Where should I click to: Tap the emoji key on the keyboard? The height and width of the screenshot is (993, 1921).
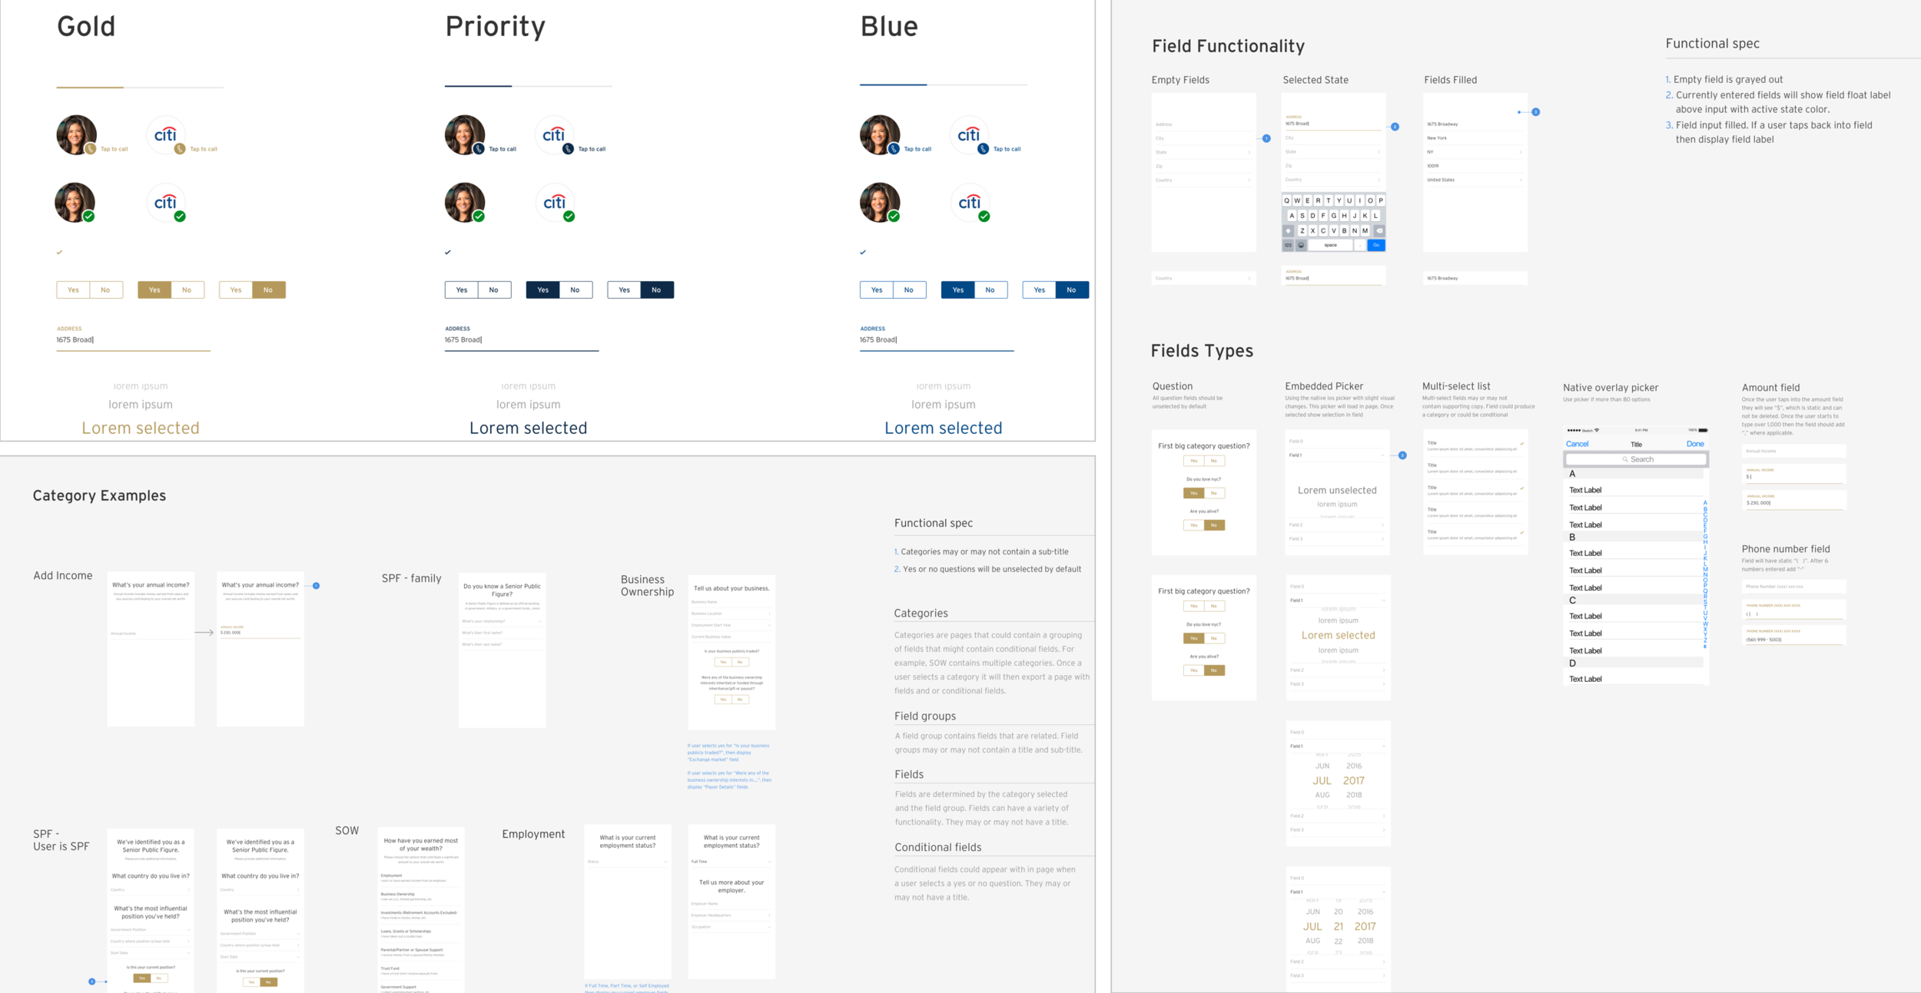(1301, 245)
